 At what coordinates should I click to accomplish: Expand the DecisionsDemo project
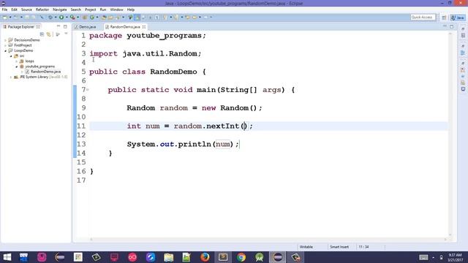5,40
